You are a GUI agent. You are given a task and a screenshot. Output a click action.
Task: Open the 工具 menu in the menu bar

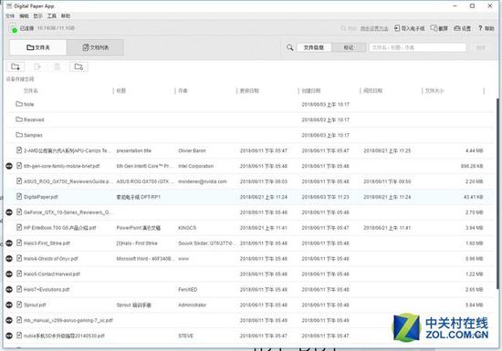51,15
